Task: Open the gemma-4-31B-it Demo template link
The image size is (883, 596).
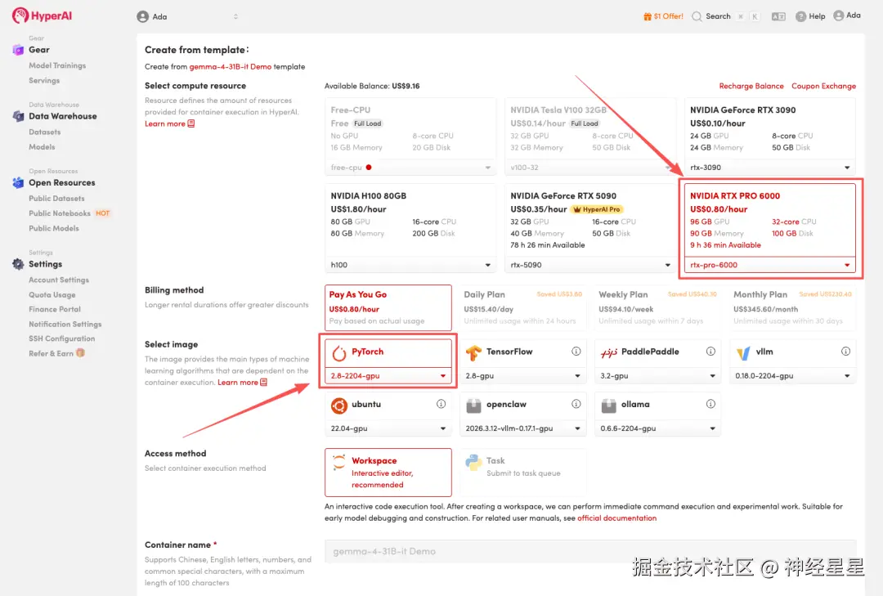Action: click(x=231, y=66)
